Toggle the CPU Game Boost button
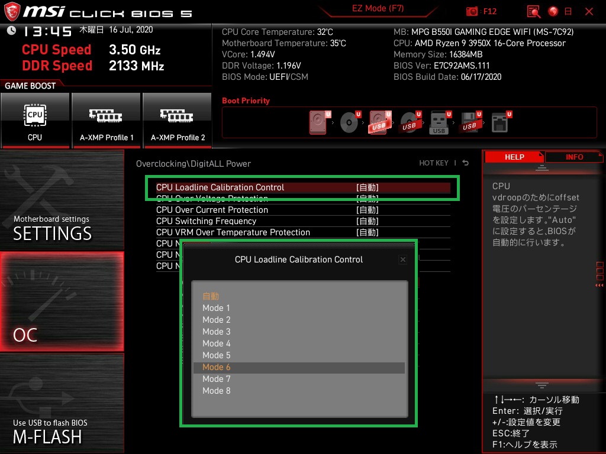606x454 pixels. coord(35,121)
